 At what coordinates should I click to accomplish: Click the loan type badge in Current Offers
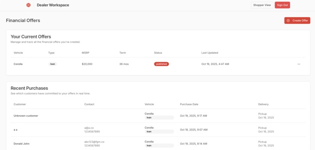tap(52, 64)
